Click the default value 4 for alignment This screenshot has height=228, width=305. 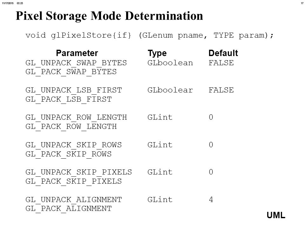pos(211,199)
